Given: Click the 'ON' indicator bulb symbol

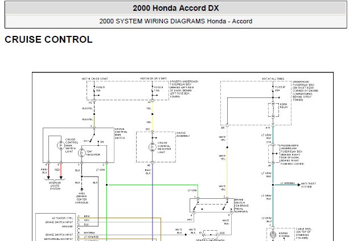Looking at the screenshot, I should tap(81, 153).
